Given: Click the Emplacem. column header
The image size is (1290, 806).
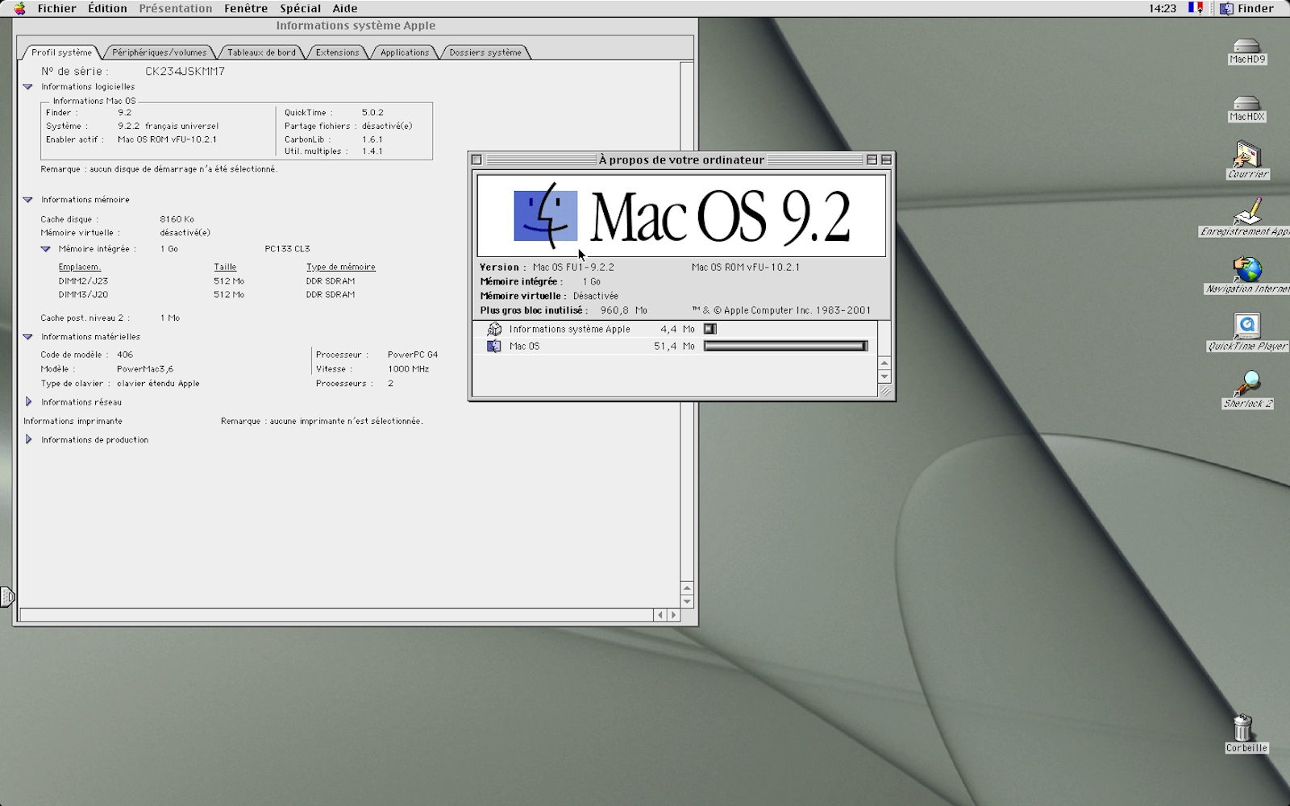Looking at the screenshot, I should [x=79, y=267].
